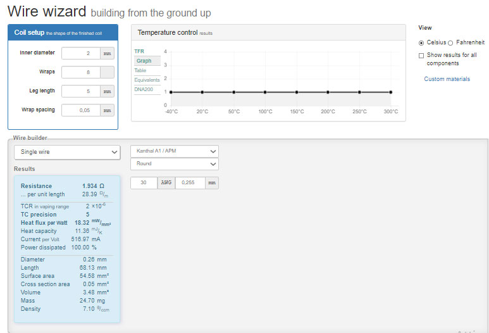Open the Custom materials link
Image resolution: width=489 pixels, height=333 pixels.
pos(447,79)
